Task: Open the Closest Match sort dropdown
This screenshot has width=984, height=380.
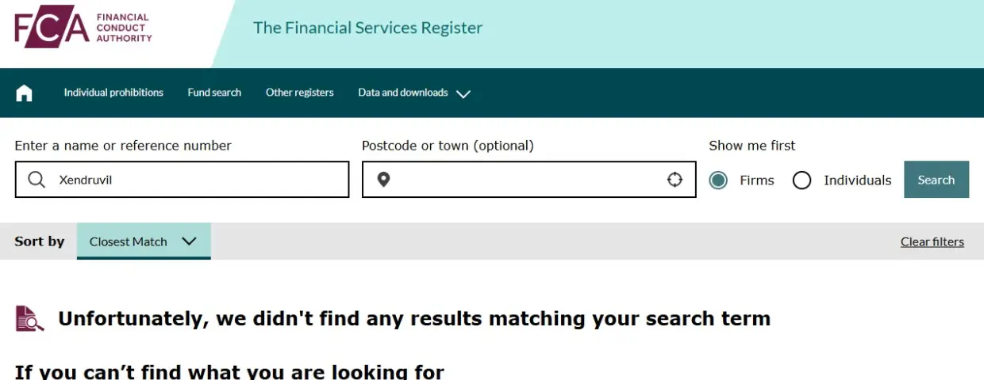Action: pyautogui.click(x=144, y=241)
